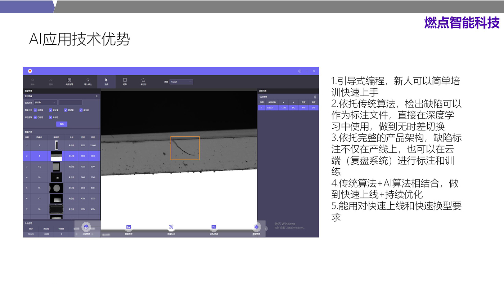Delete annotation via trash icon in results

315,97
